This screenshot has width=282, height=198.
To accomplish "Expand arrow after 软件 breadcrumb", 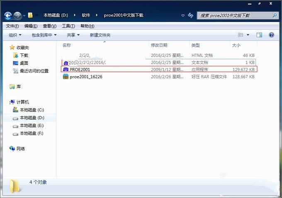I will click(97, 15).
